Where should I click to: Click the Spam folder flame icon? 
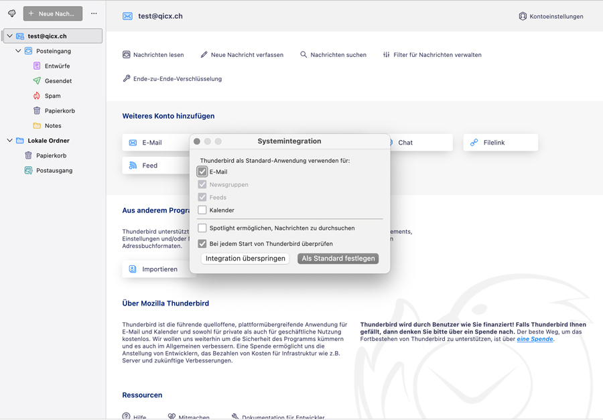point(37,96)
